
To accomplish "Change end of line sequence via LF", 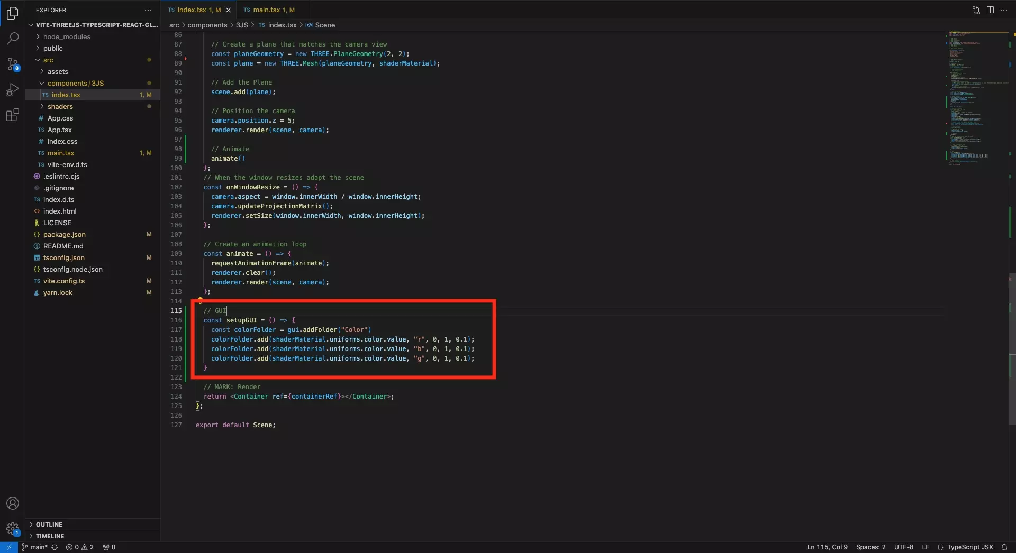I will (x=926, y=547).
